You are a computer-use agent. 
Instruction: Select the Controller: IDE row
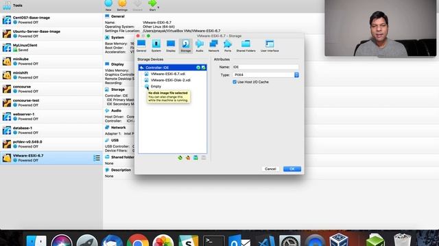click(172, 68)
